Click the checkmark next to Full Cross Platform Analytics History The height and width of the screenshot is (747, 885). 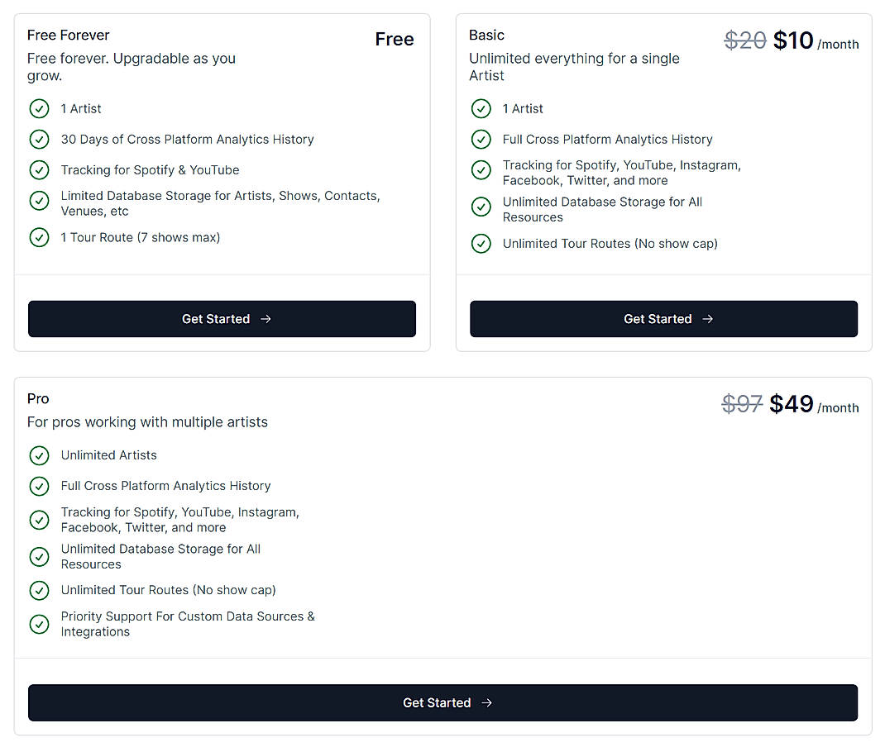point(481,140)
